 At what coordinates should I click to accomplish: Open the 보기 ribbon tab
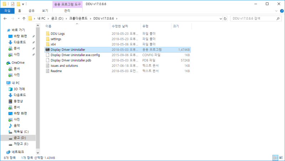[x=45, y=11]
